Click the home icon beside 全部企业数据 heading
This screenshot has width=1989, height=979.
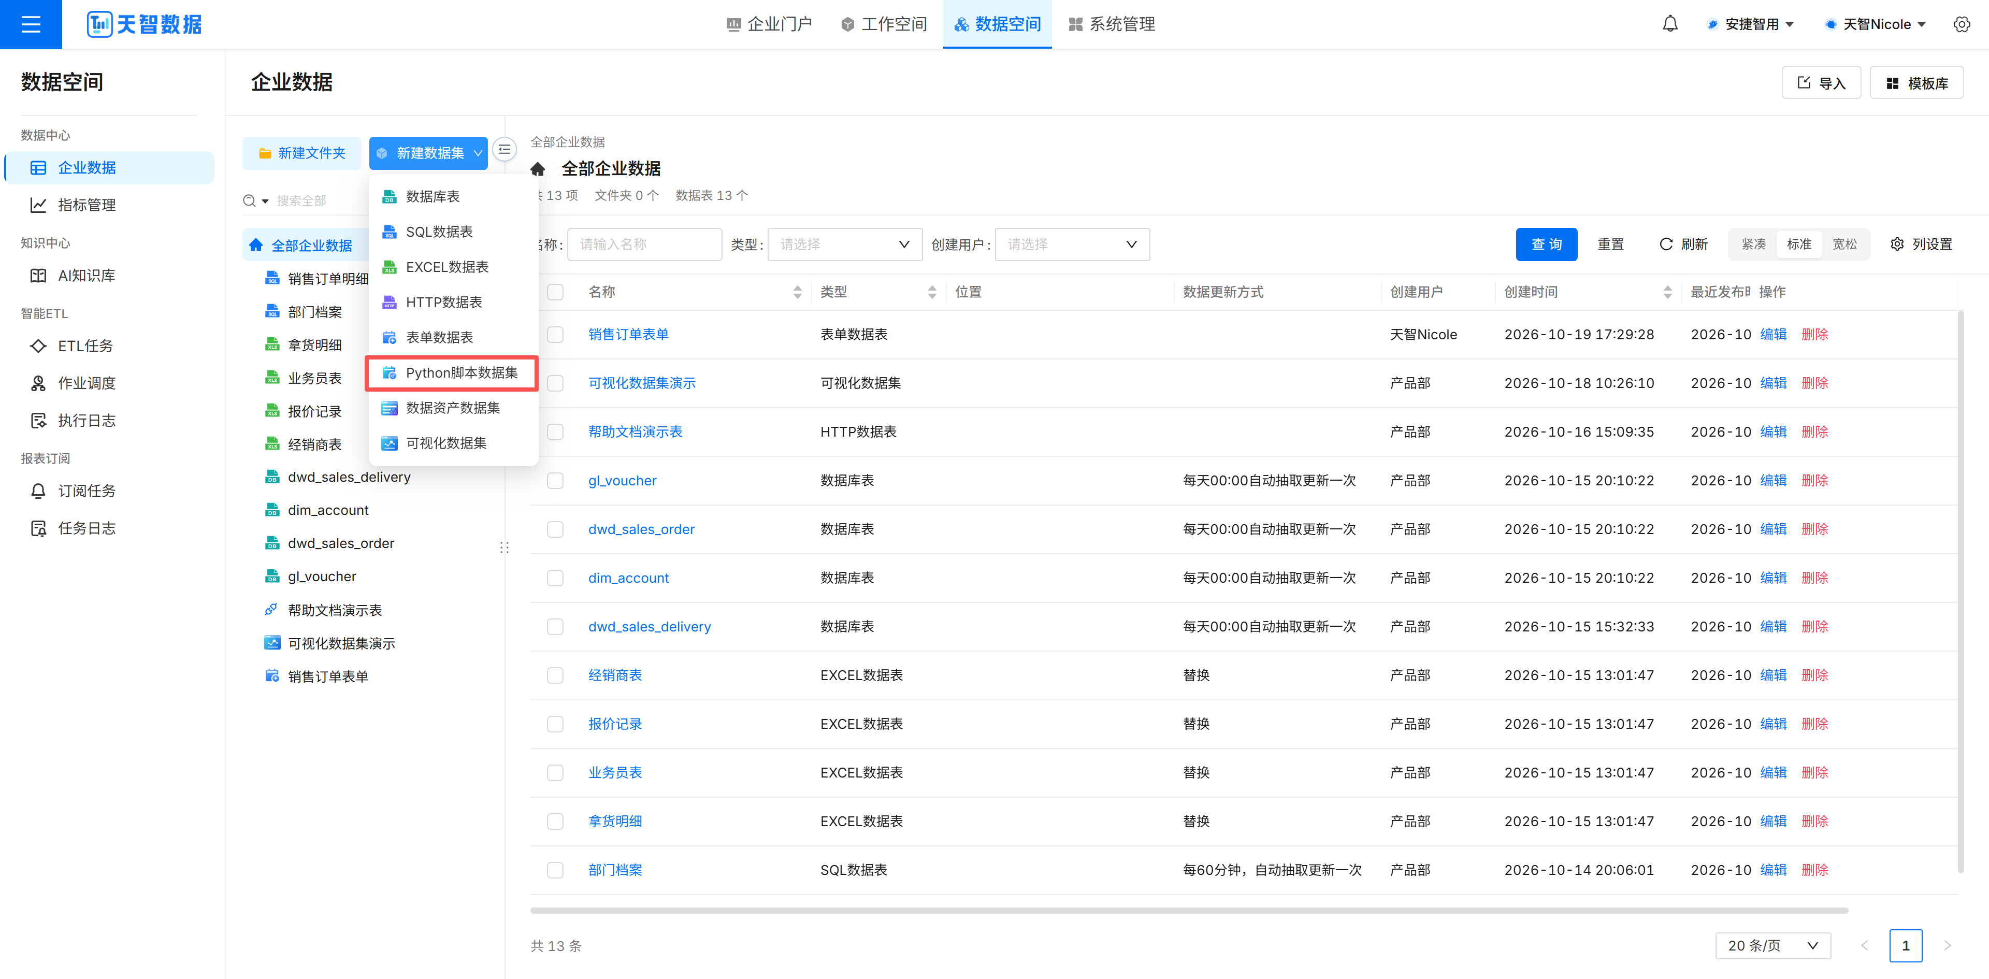coord(538,169)
